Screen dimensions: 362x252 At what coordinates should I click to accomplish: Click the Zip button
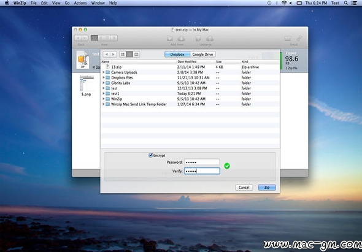[267, 188]
